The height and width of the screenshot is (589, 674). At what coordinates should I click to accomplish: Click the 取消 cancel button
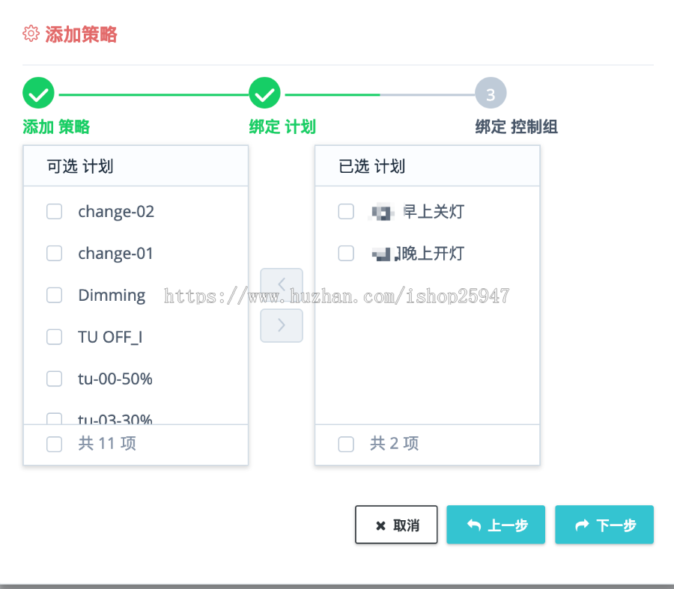coord(396,525)
